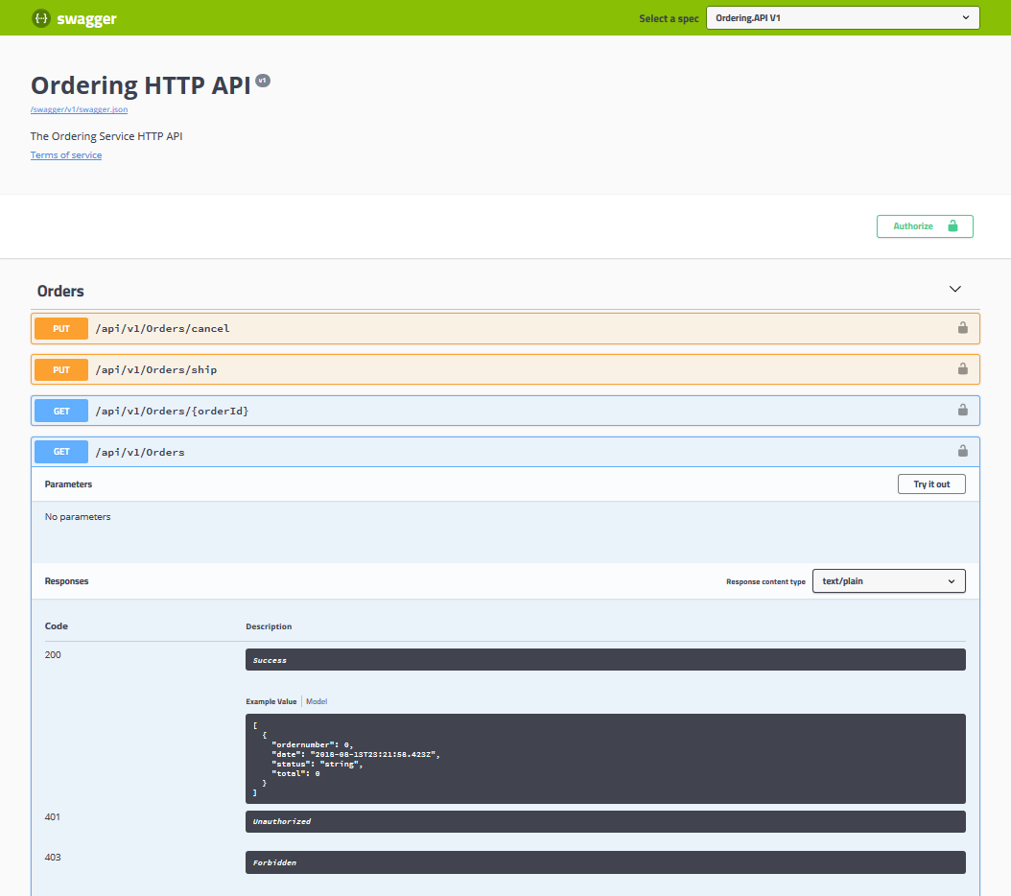Image resolution: width=1011 pixels, height=896 pixels.
Task: Open the /swagger/v1/swagger.json link
Action: (x=79, y=109)
